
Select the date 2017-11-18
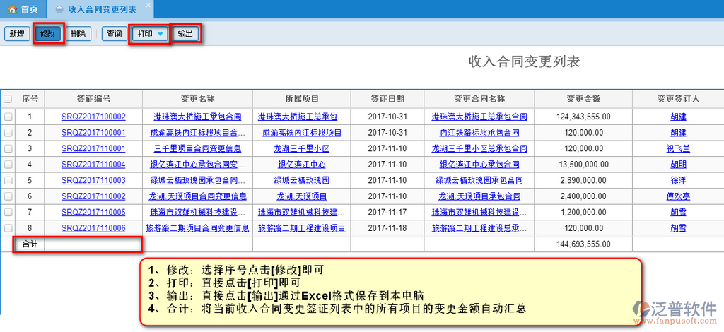[387, 227]
